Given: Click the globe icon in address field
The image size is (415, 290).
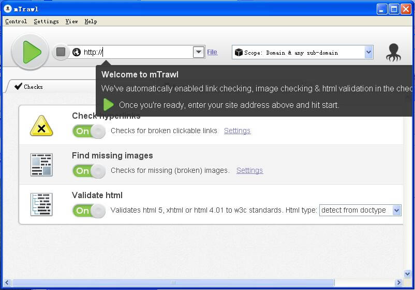Looking at the screenshot, I should pos(77,52).
